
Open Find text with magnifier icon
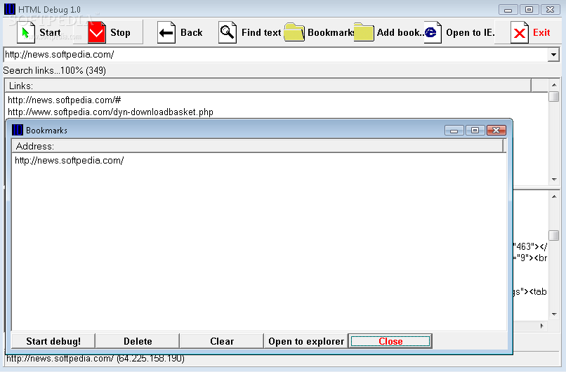coord(249,32)
